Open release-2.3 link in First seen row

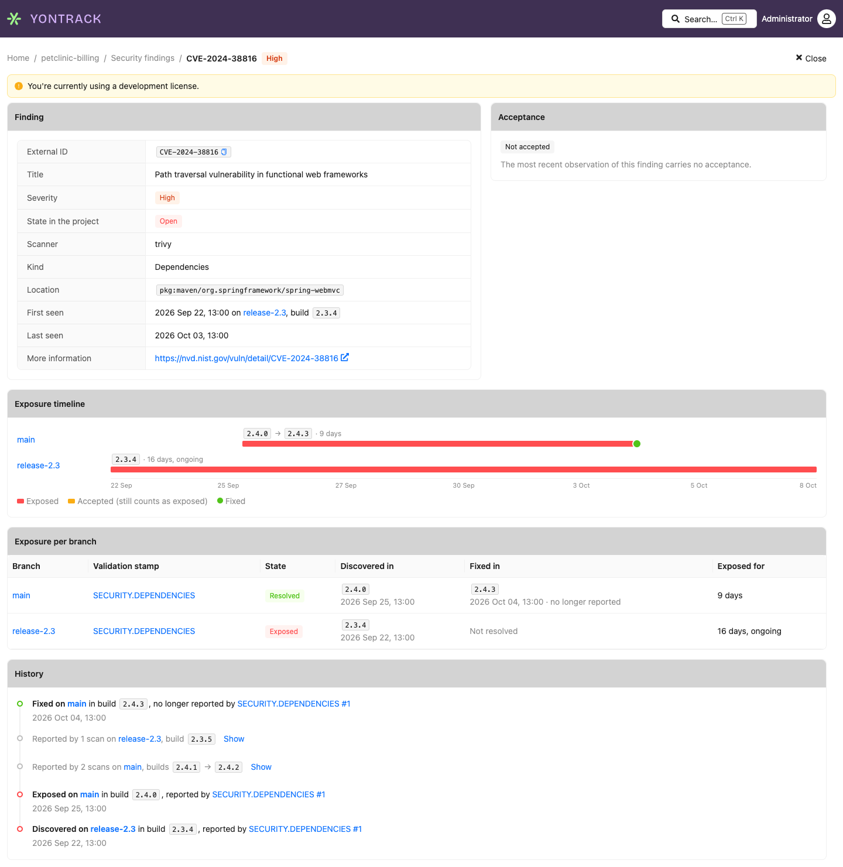click(265, 313)
